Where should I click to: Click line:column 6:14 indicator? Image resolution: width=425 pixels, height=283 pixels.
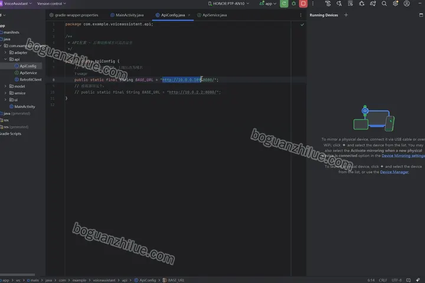[x=371, y=280]
